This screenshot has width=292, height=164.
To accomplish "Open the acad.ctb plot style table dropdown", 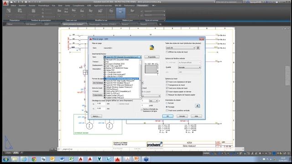I will coord(181,48).
